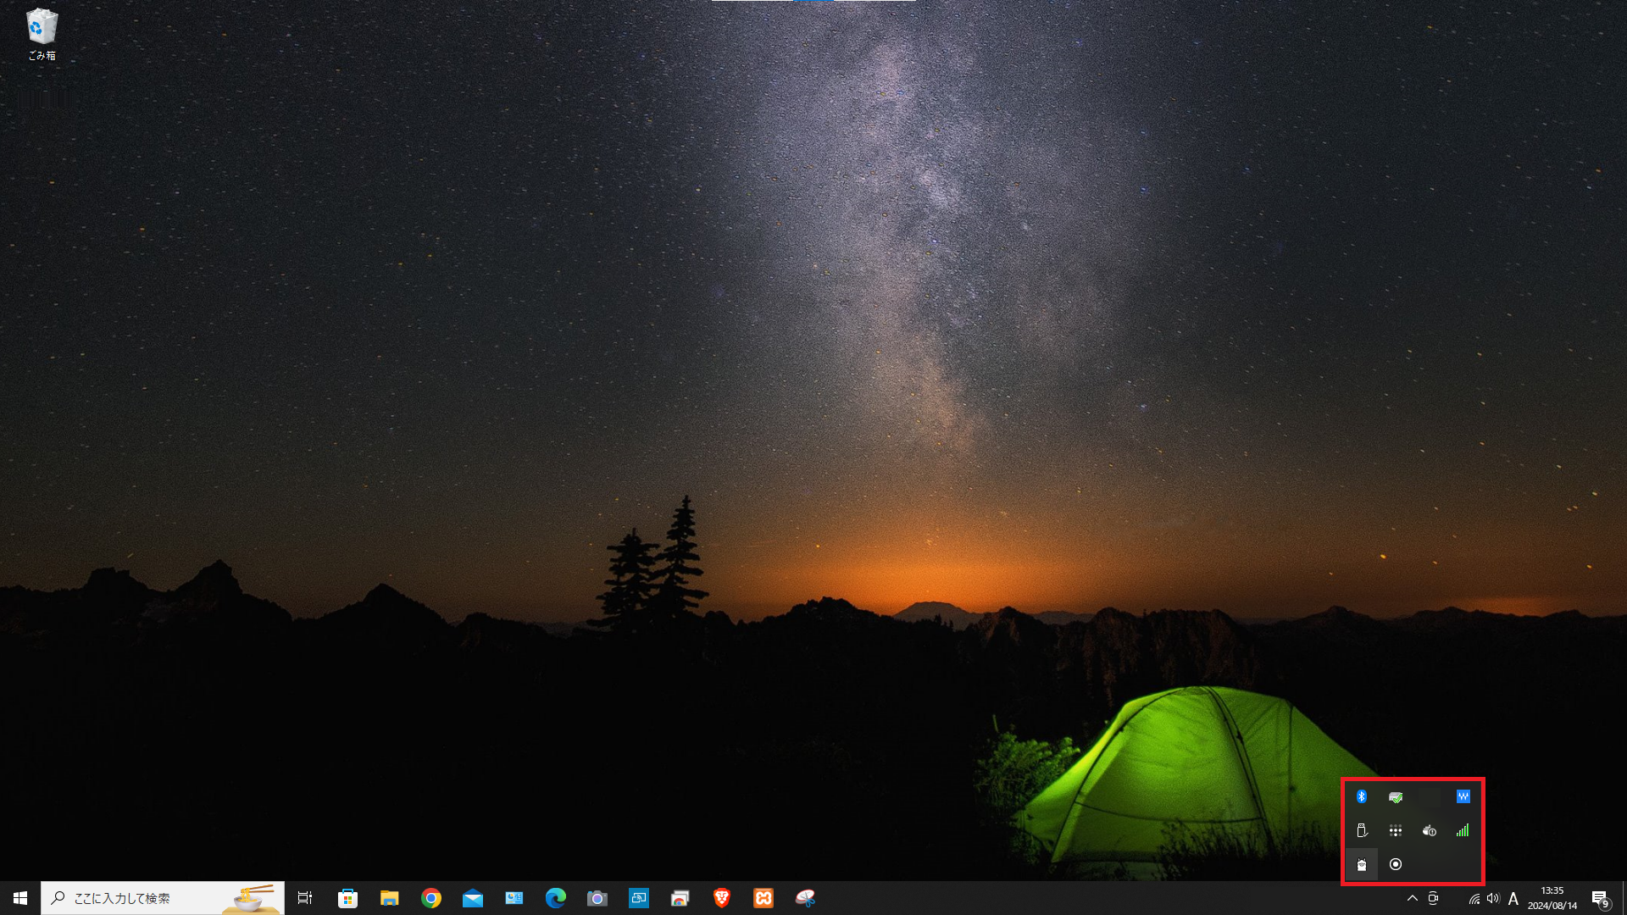Open Task View in the taskbar

pyautogui.click(x=305, y=898)
